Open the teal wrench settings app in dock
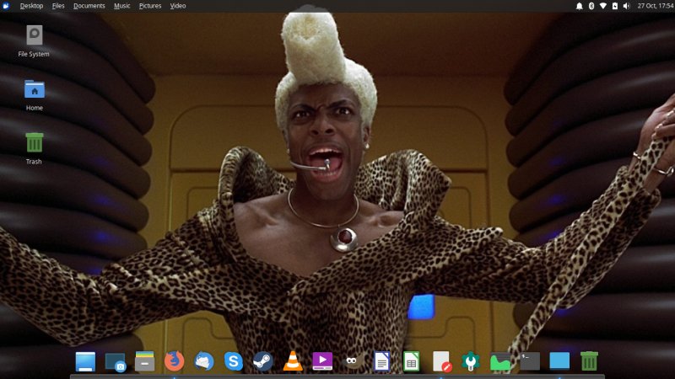 coord(471,361)
